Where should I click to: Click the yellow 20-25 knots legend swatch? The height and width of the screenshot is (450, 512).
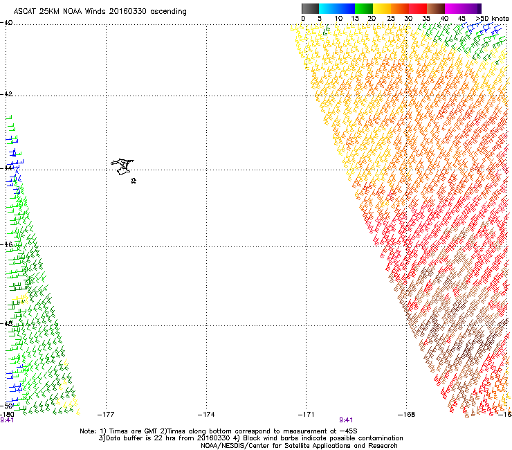(382, 8)
